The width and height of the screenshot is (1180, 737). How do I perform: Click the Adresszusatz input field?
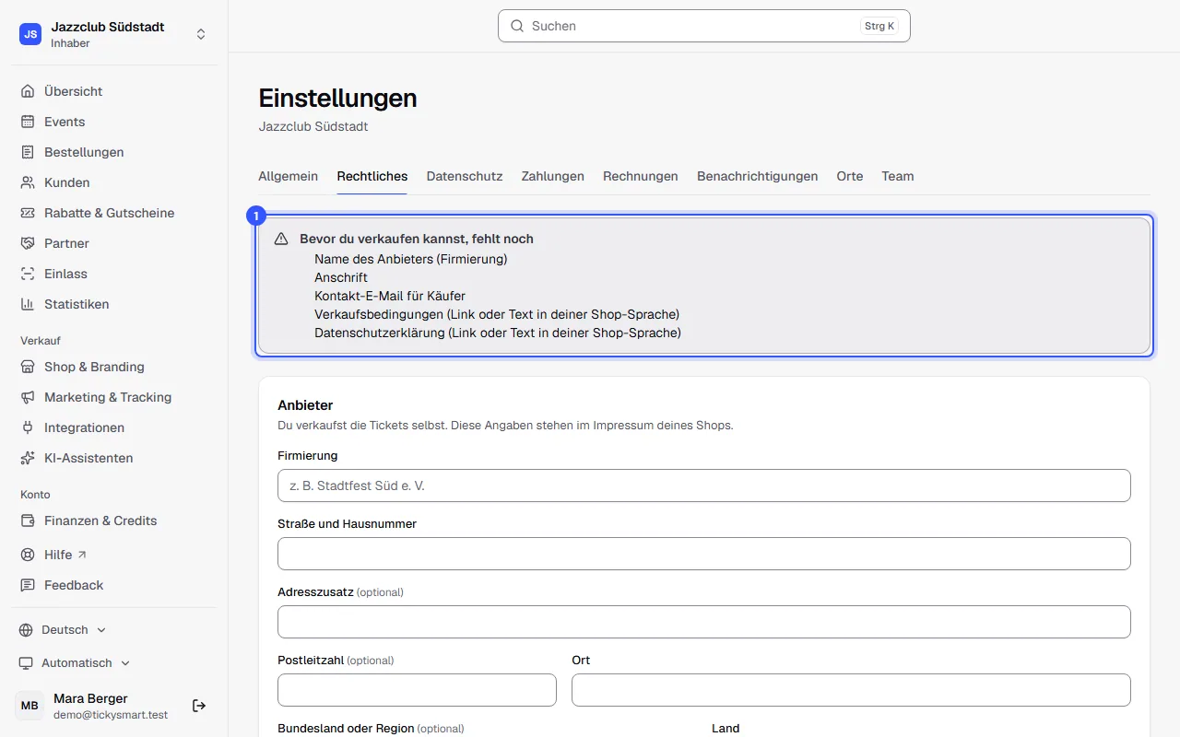click(x=704, y=622)
